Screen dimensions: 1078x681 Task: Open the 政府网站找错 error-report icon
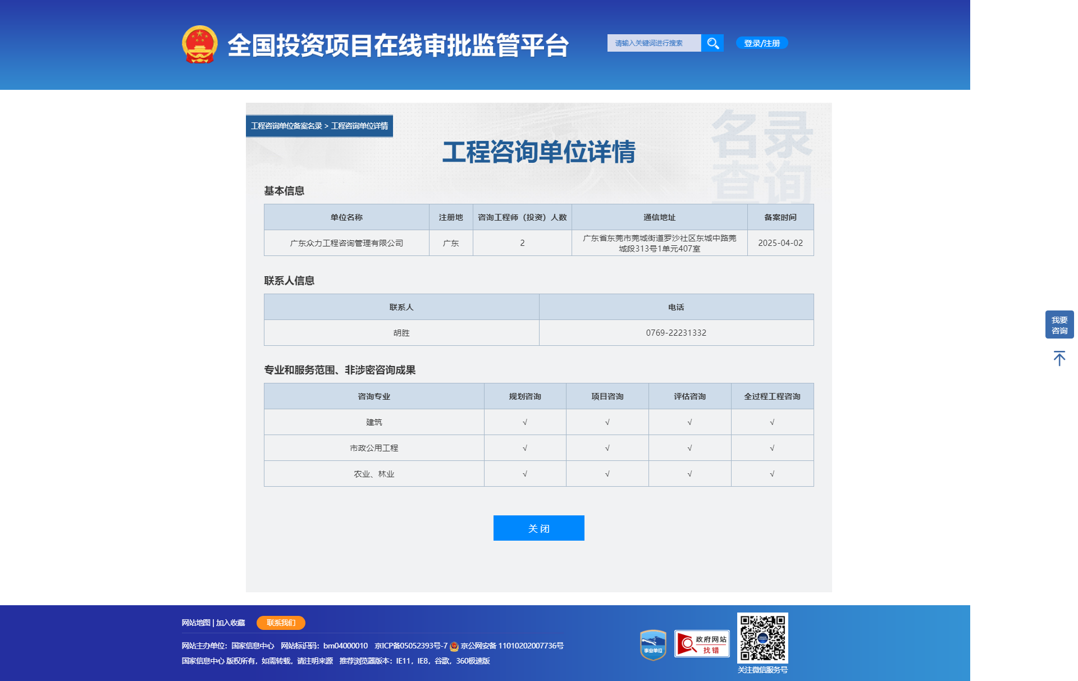coord(701,643)
